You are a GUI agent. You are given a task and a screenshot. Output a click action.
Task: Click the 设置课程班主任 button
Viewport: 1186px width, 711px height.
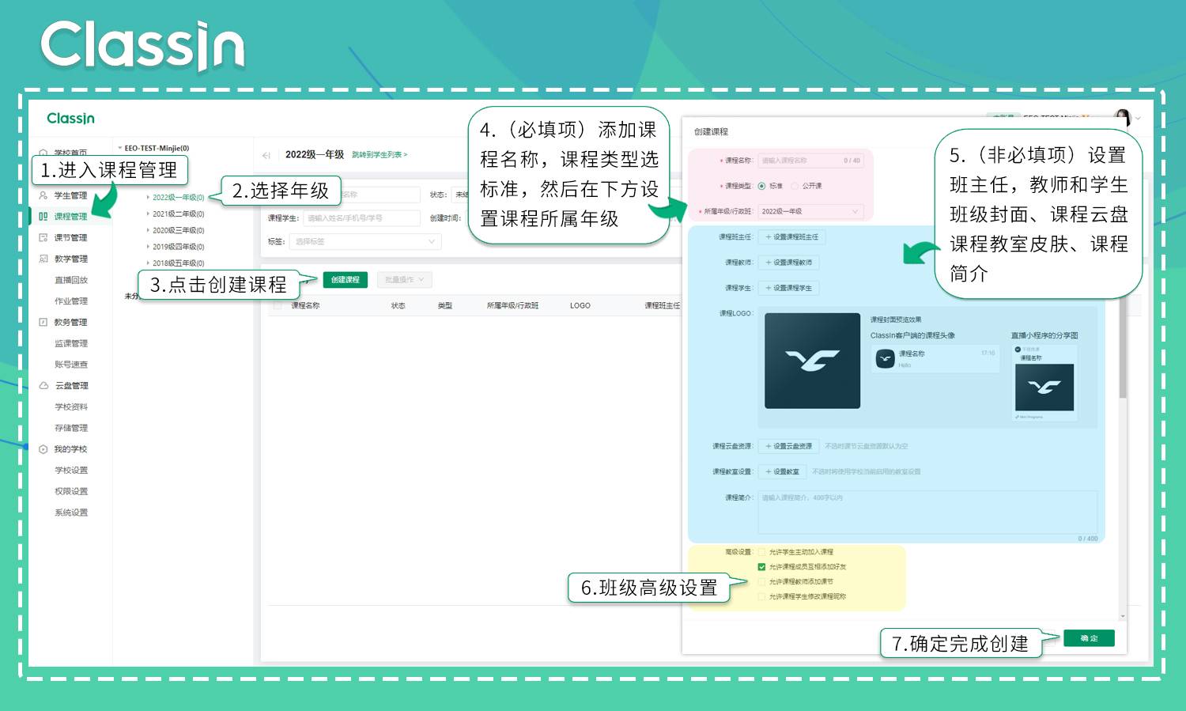[x=791, y=236]
